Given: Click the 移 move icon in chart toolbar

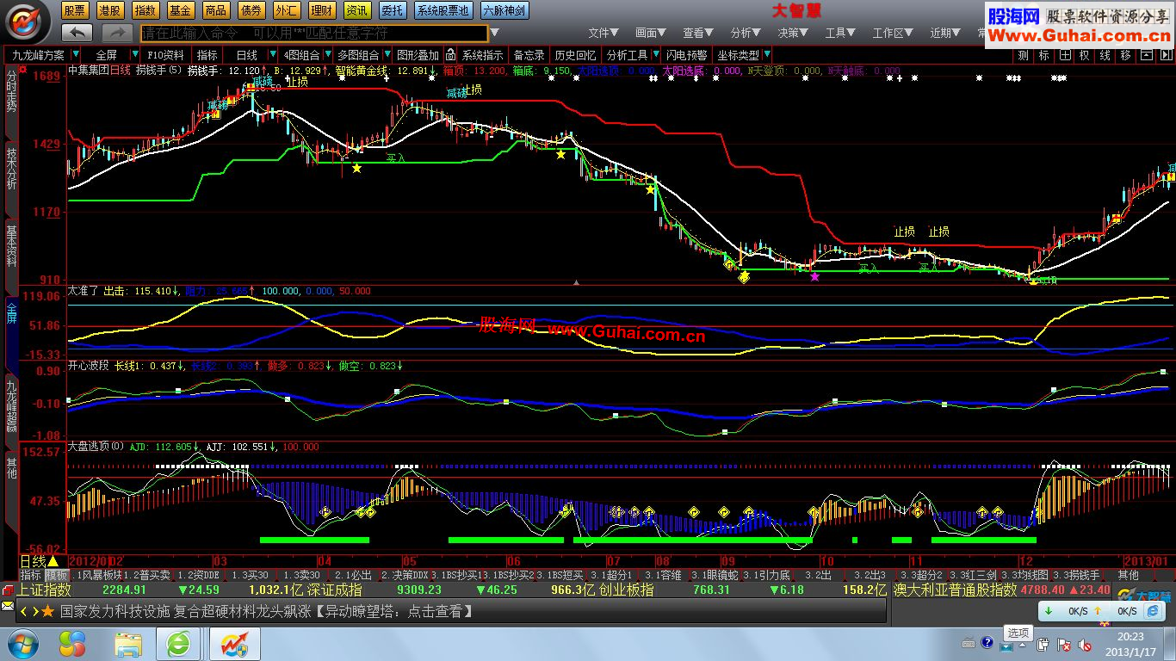Looking at the screenshot, I should [x=1125, y=55].
